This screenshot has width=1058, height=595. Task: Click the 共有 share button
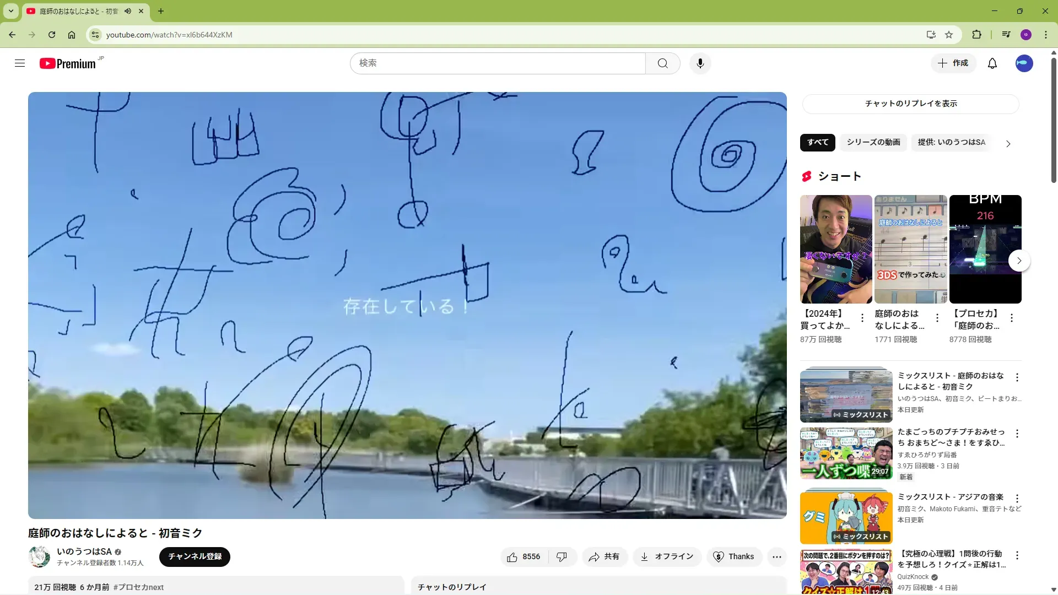click(x=604, y=556)
